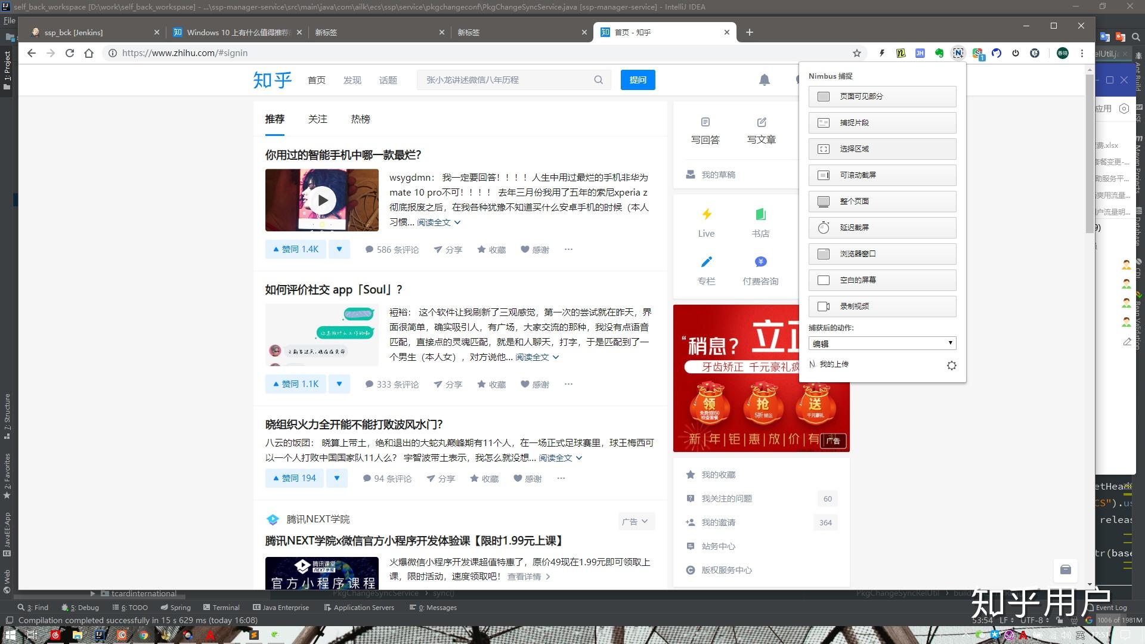This screenshot has width=1145, height=644.
Task: Toggle 收藏 on the Soul app answer
Action: [491, 385]
